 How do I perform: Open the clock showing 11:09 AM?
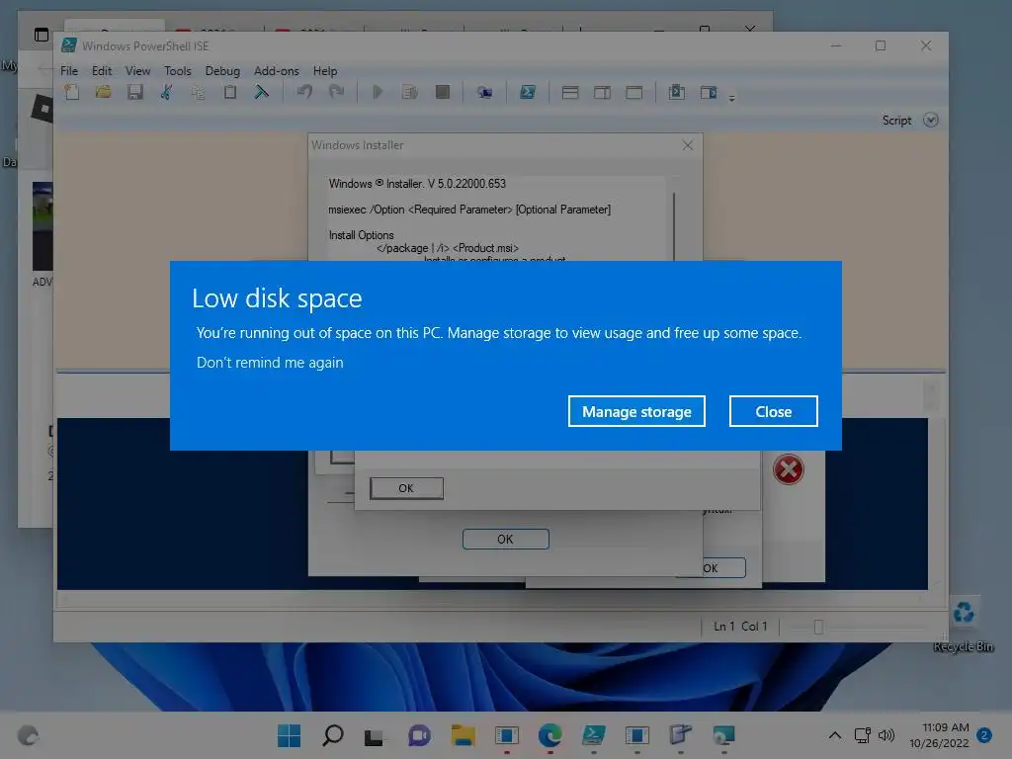tap(939, 735)
